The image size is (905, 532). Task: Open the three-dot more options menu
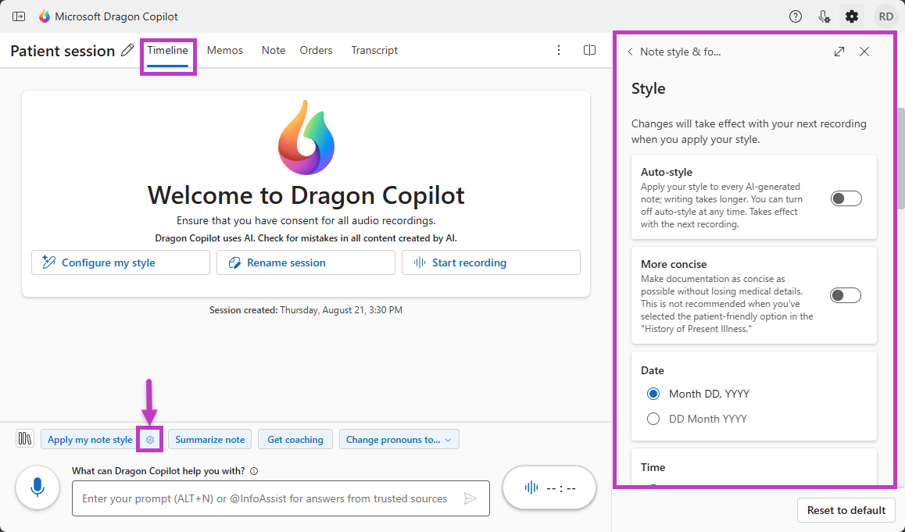[559, 49]
